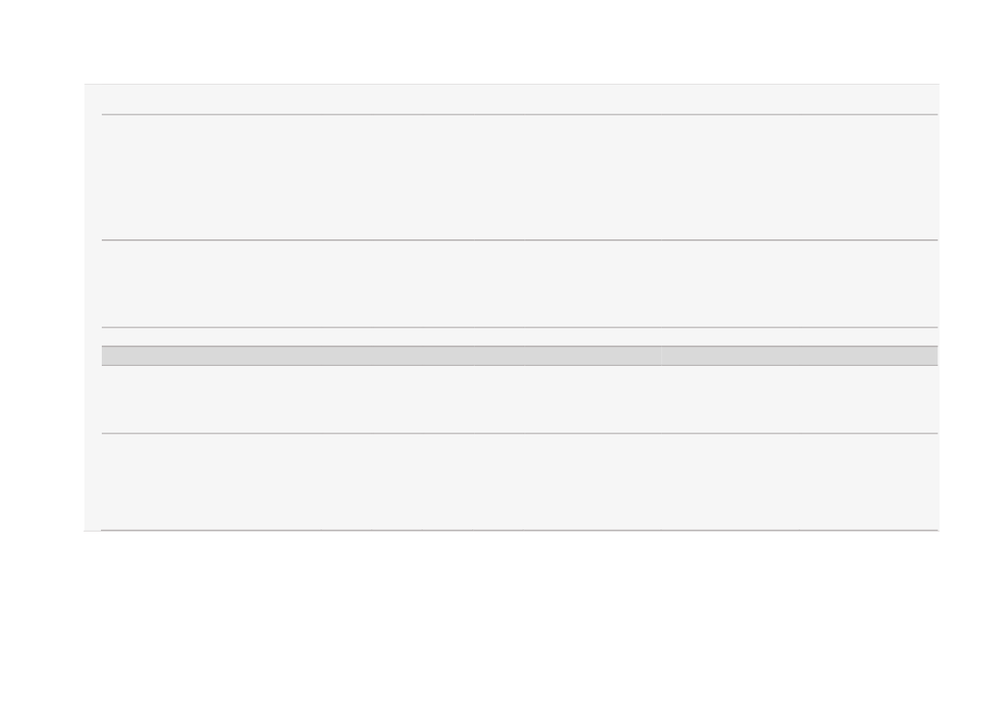Click the thin empty row directly above the highlighted row

tap(520, 337)
